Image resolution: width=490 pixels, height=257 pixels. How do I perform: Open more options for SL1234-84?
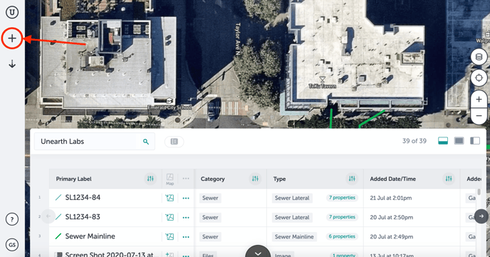click(186, 199)
